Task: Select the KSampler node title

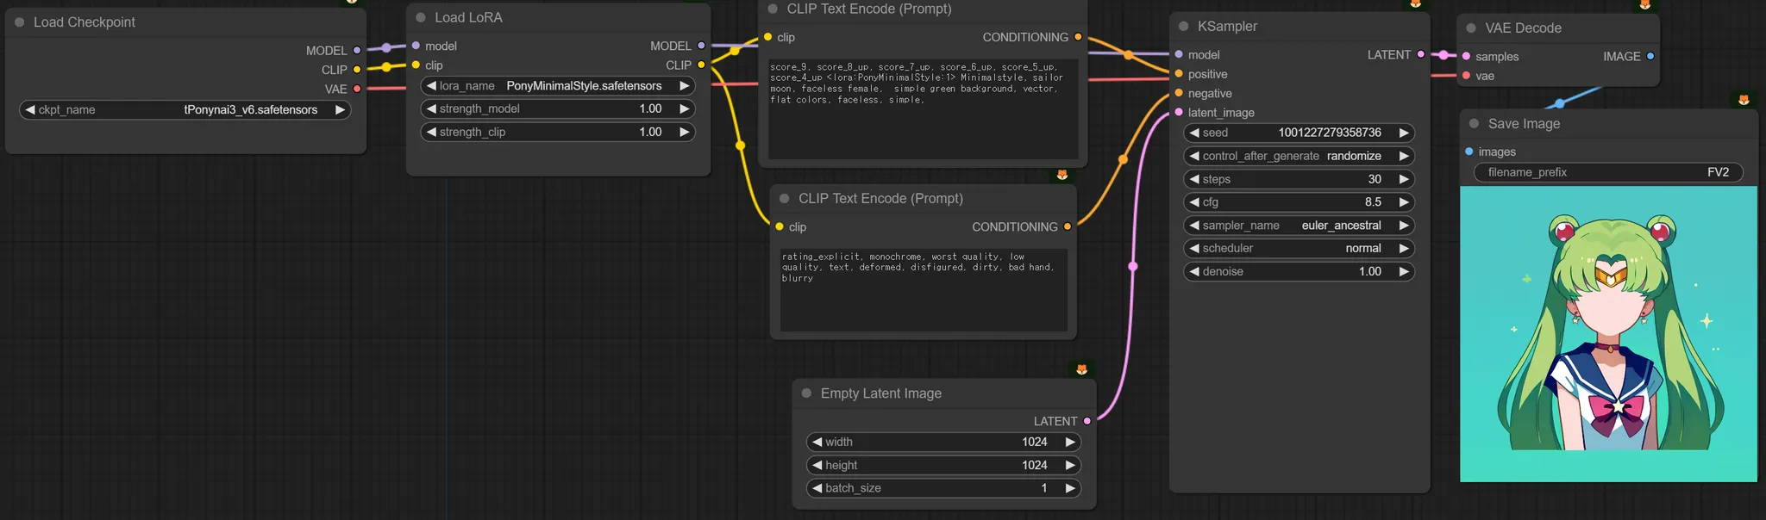Action: pyautogui.click(x=1227, y=27)
